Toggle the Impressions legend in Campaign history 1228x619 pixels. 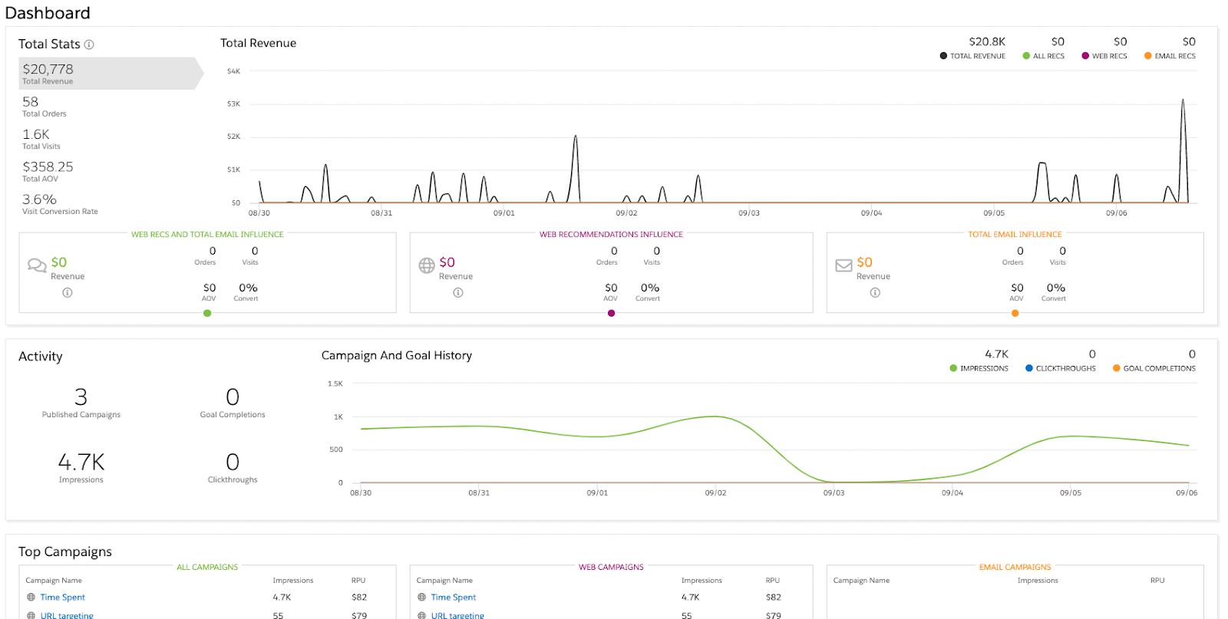pyautogui.click(x=979, y=368)
